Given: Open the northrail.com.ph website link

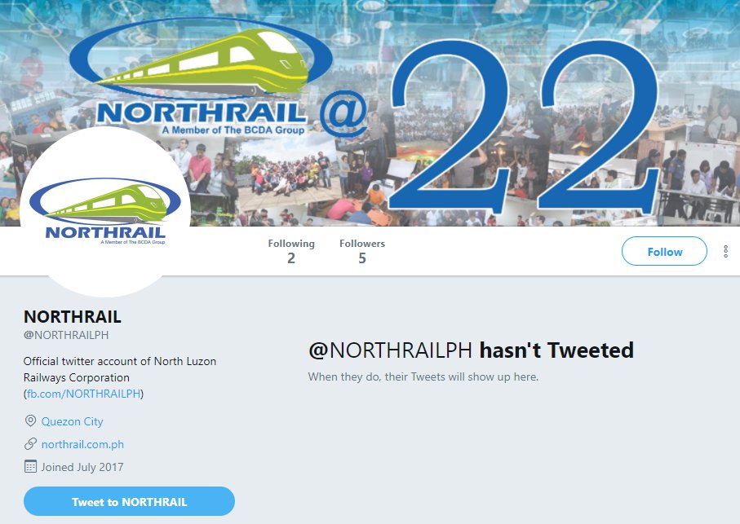Looking at the screenshot, I should pos(82,444).
